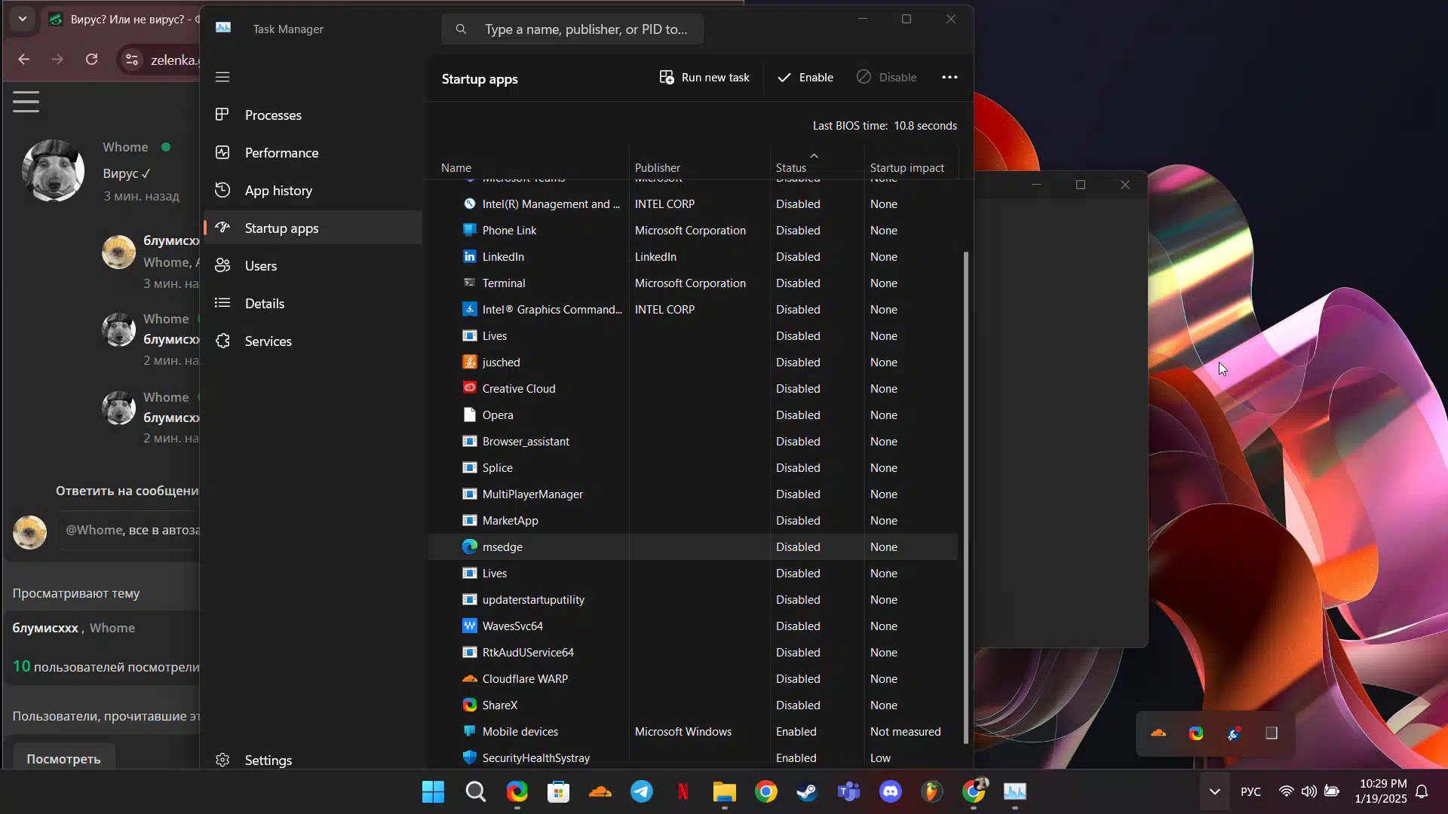Open the Windows Start menu
Screen dimensions: 1448x814
point(433,791)
